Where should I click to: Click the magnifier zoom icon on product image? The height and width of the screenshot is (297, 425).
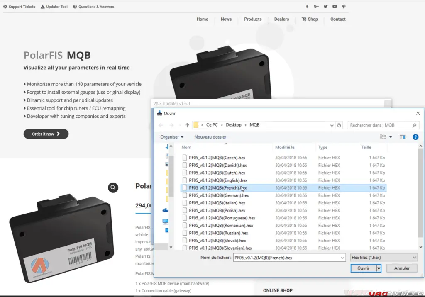(113, 187)
